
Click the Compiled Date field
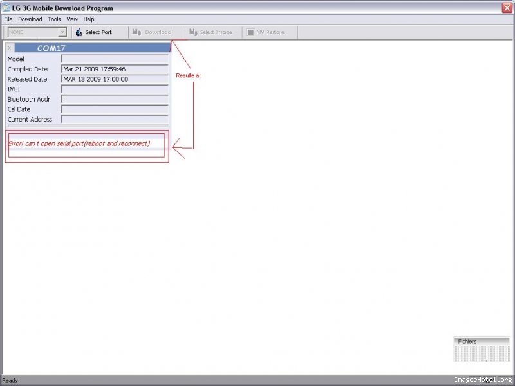tap(115, 69)
